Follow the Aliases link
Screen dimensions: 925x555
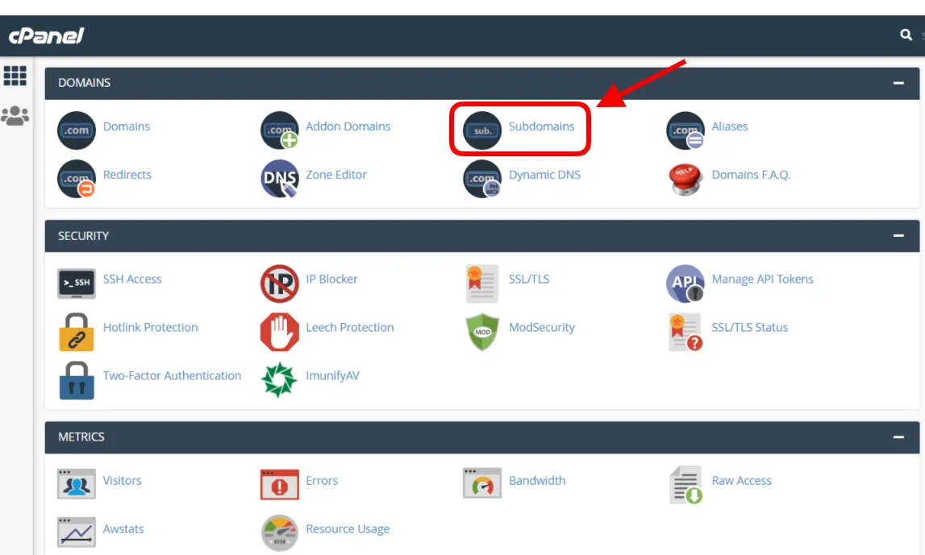point(730,126)
